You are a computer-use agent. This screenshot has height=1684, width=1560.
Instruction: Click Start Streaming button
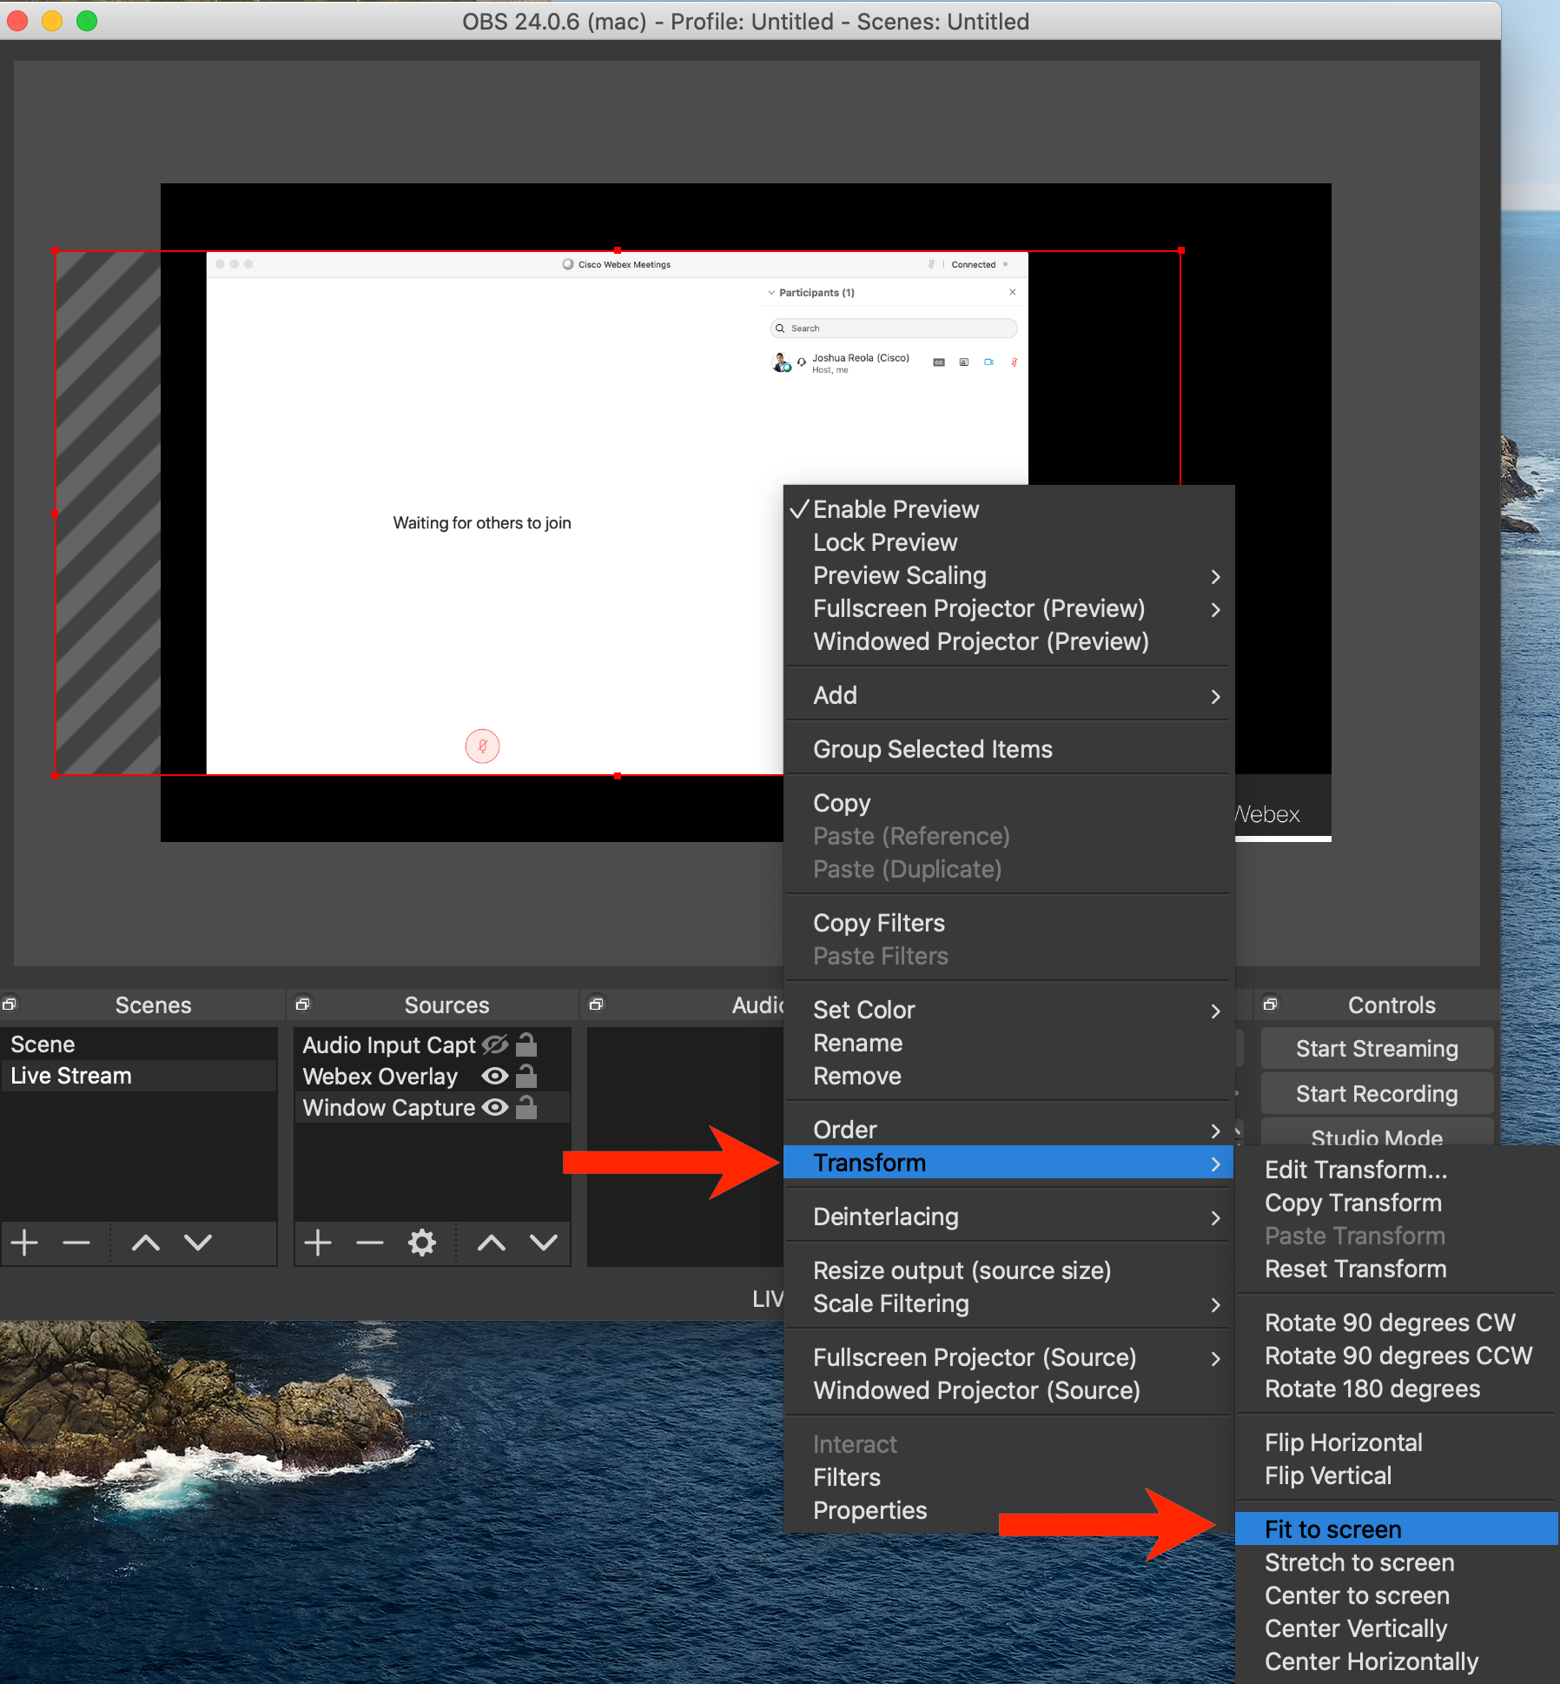[1377, 1049]
